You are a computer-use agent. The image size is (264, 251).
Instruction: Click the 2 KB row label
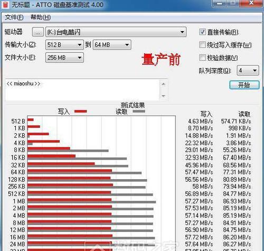point(20,136)
